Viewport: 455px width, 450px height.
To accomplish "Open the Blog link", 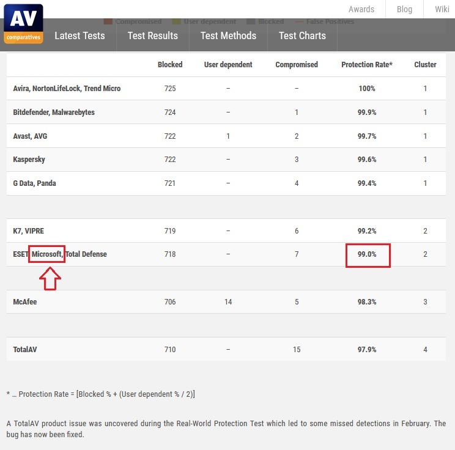I will coord(404,9).
